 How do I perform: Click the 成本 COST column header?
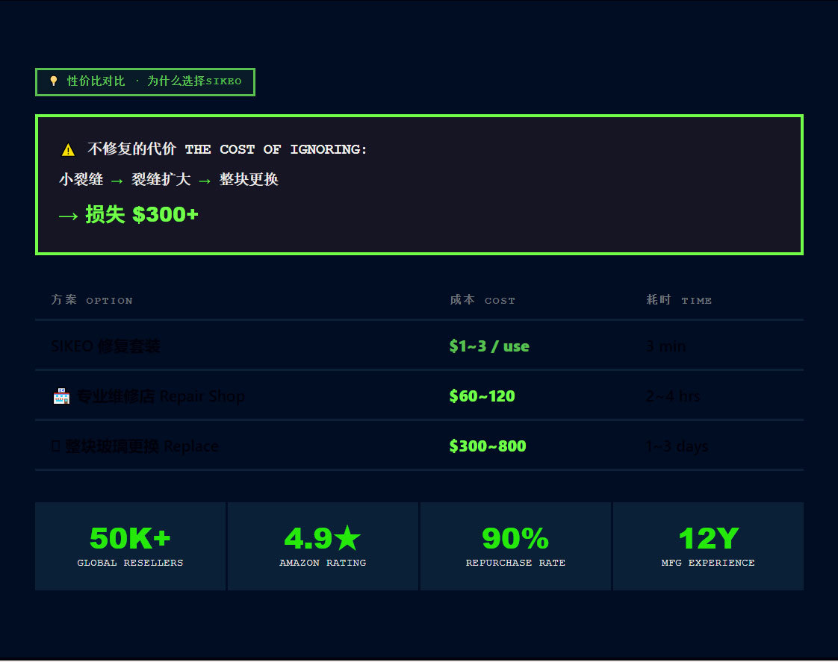(x=482, y=300)
